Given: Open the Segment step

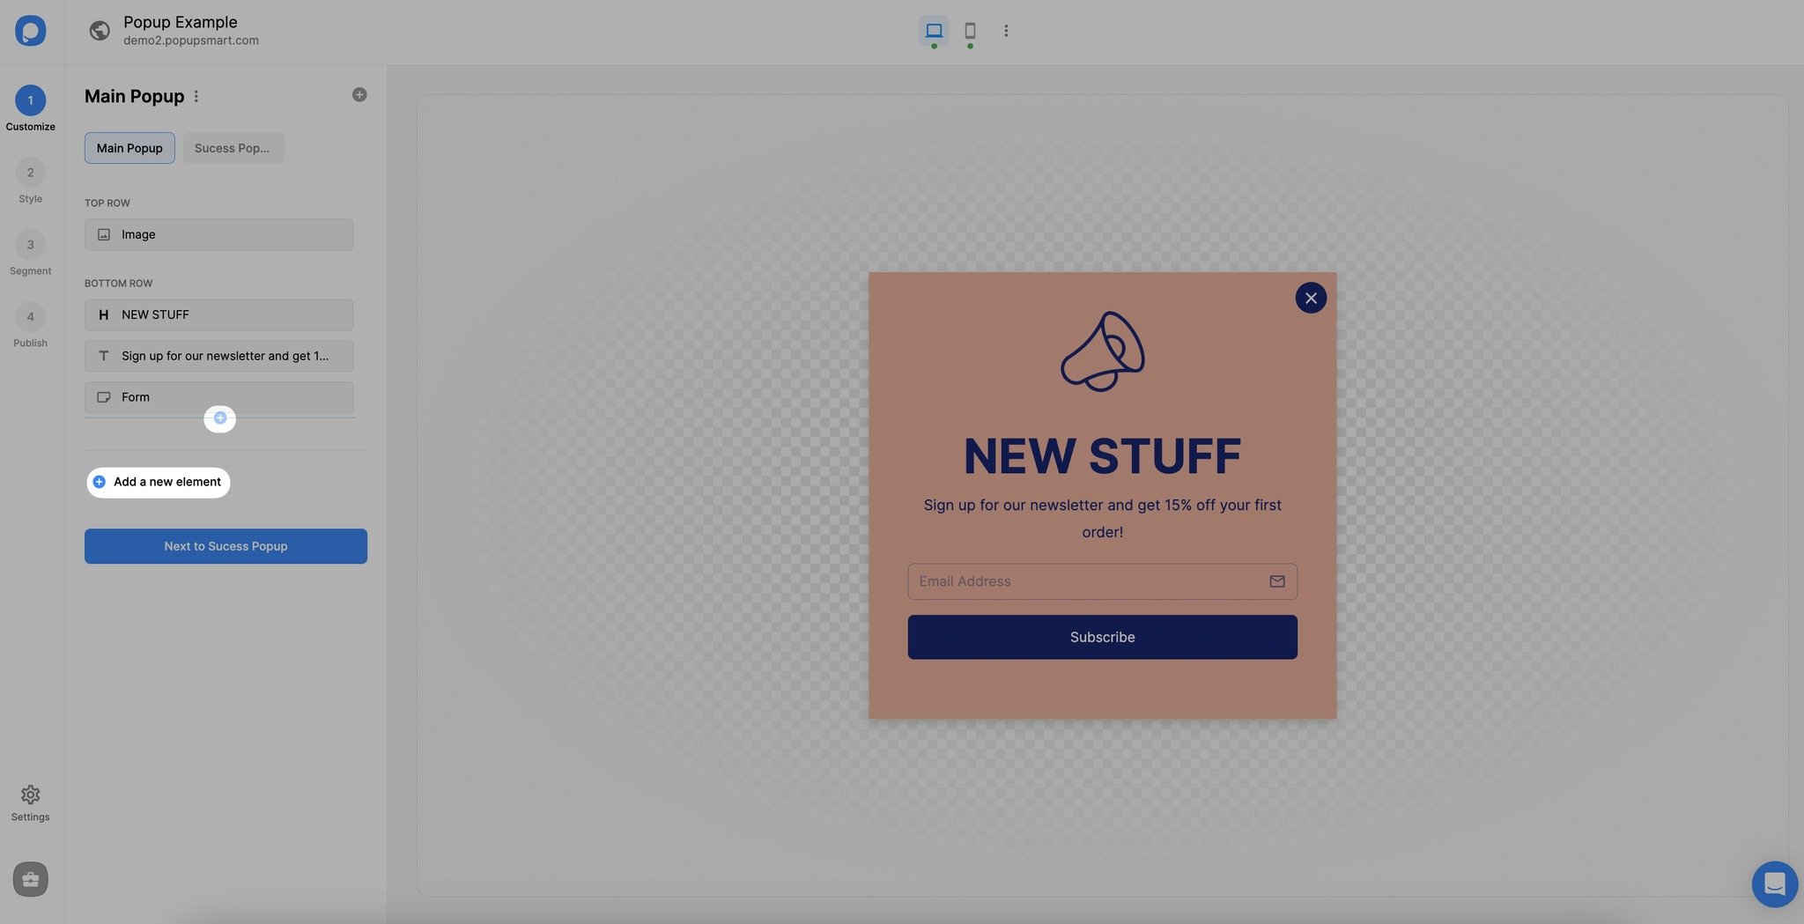Looking at the screenshot, I should (x=30, y=245).
